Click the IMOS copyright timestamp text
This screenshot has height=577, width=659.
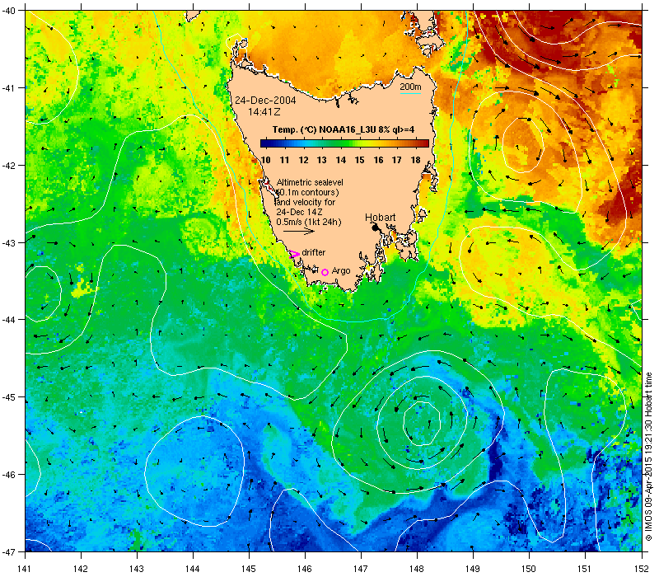648,457
